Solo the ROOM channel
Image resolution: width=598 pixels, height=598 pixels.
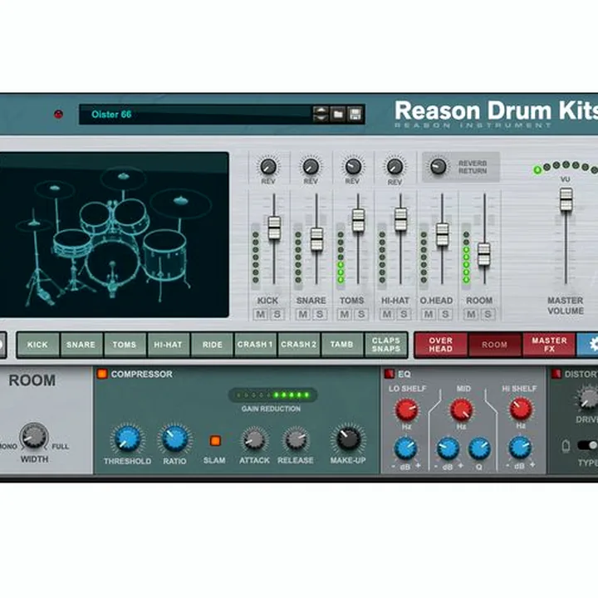click(x=488, y=314)
